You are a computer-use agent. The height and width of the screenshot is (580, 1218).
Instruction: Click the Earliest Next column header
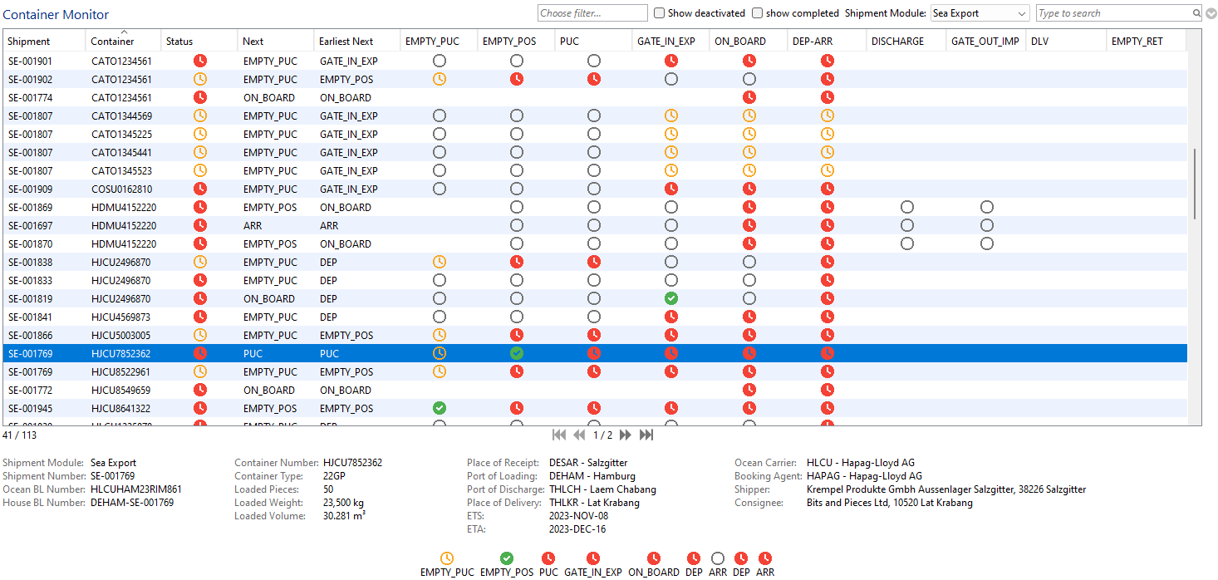tap(346, 42)
